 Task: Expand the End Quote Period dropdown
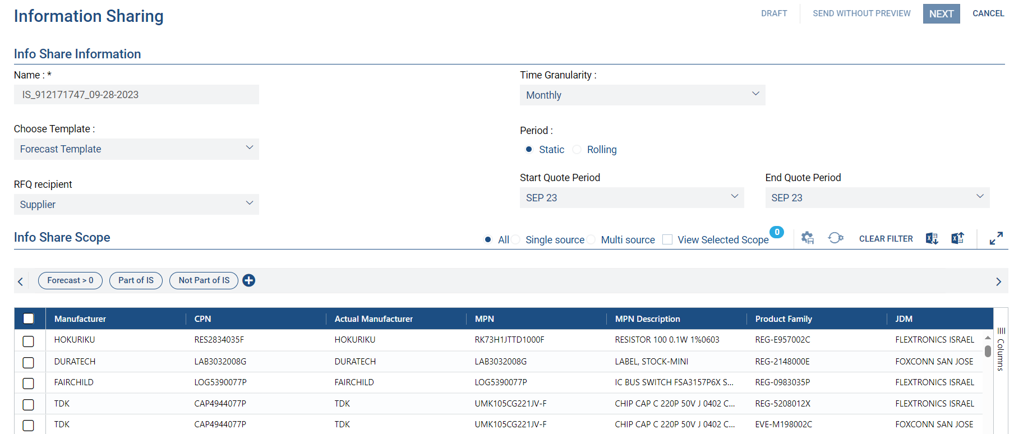point(877,198)
